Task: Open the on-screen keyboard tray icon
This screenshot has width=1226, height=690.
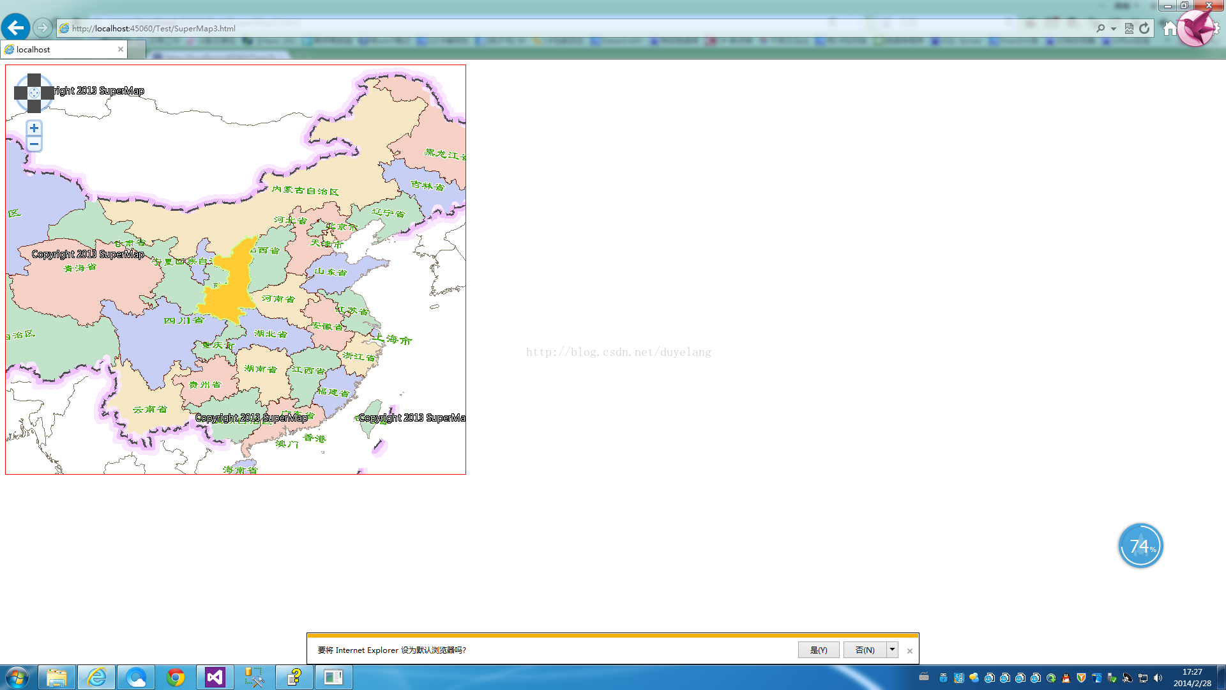Action: click(x=924, y=677)
